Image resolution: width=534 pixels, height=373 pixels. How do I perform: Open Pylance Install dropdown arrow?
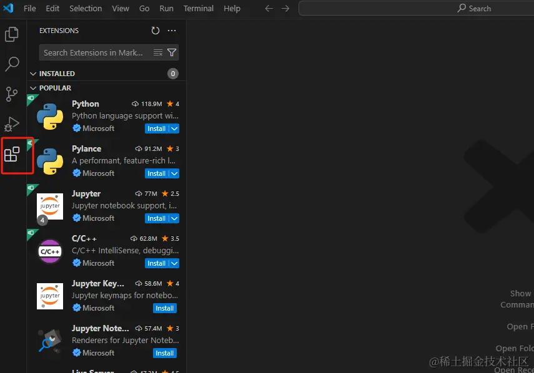(x=174, y=173)
